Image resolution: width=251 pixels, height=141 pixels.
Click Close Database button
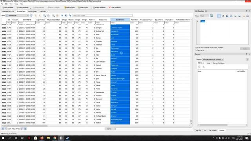(115, 7)
